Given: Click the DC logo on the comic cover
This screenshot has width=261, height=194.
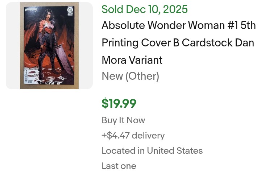Looking at the screenshot, I should [x=70, y=11].
